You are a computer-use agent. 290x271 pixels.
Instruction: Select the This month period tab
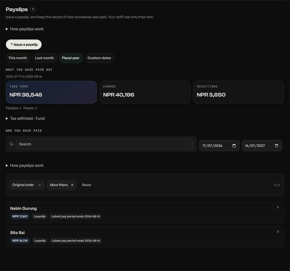click(18, 58)
